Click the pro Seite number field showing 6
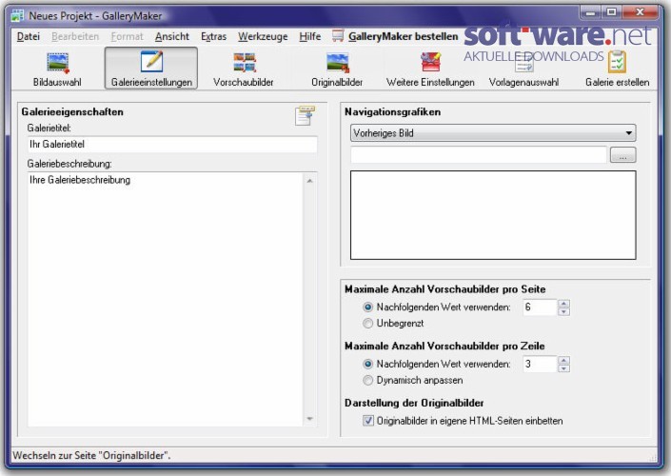Screen dimensions: 671x476 click(540, 307)
